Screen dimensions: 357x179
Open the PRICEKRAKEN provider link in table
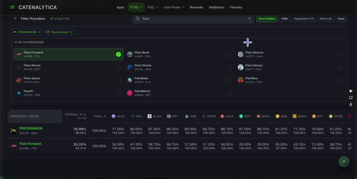31,129
